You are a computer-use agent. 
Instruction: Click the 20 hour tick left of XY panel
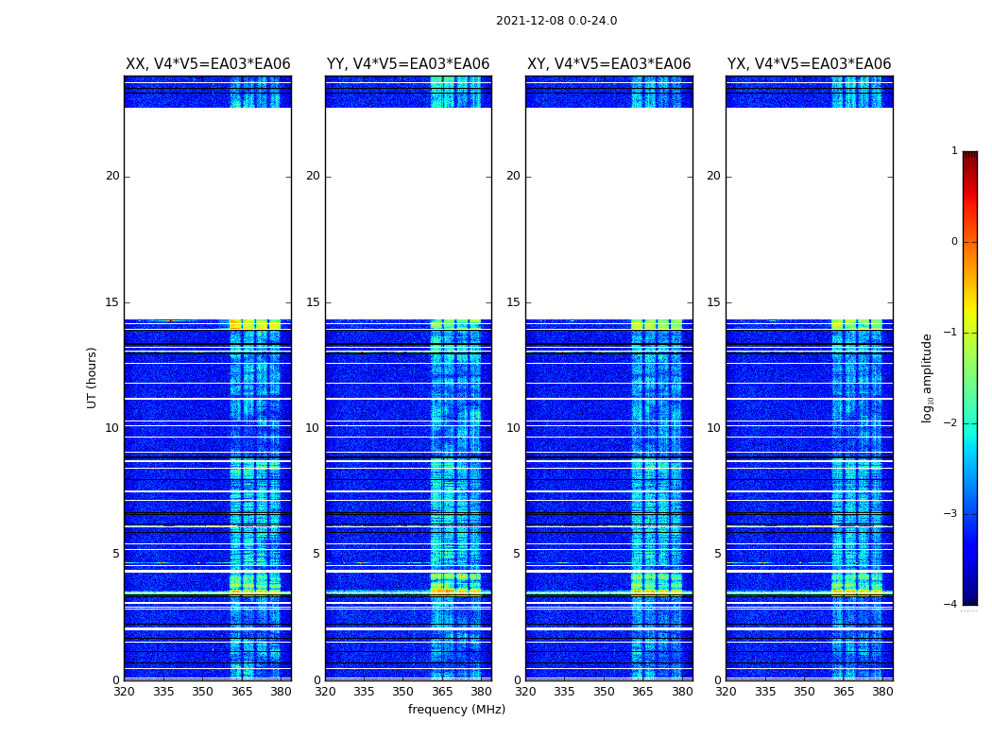tap(513, 176)
